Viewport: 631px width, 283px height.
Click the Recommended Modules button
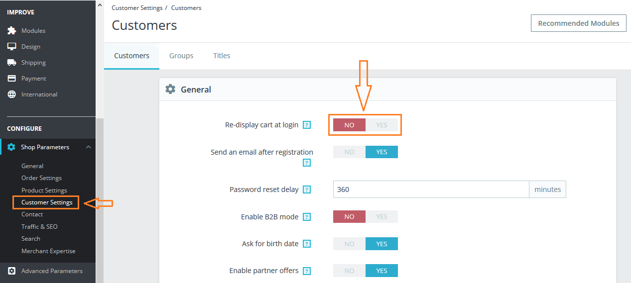578,23
